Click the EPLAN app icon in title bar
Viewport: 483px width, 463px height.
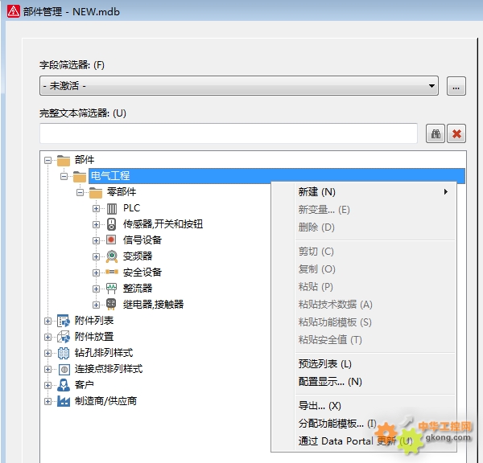(x=13, y=11)
